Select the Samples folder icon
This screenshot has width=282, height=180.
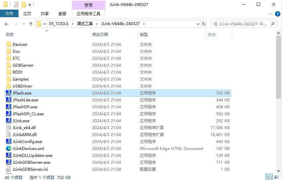[9, 79]
